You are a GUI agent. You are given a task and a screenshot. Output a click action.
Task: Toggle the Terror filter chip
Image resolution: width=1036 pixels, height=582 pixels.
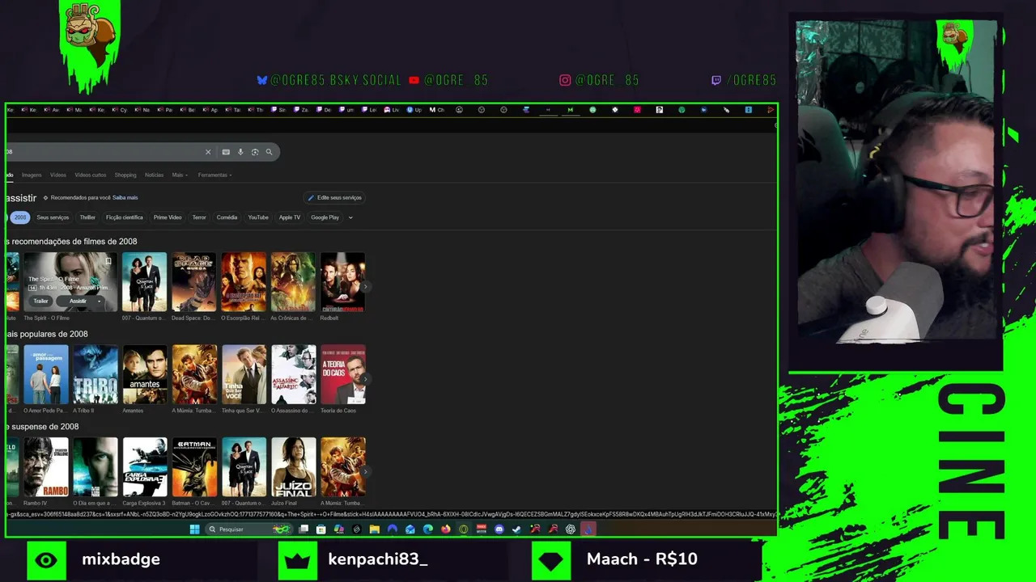click(x=199, y=217)
